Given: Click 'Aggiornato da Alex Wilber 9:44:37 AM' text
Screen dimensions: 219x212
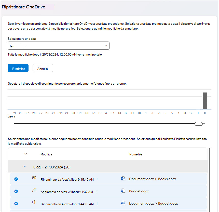Looking at the screenshot, I should (x=67, y=192).
